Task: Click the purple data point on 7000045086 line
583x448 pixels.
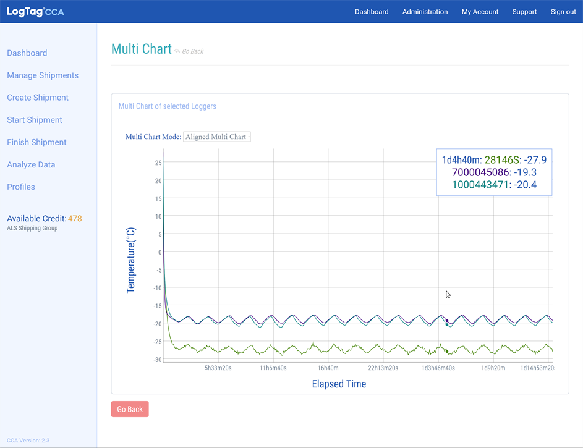Action: (x=447, y=321)
